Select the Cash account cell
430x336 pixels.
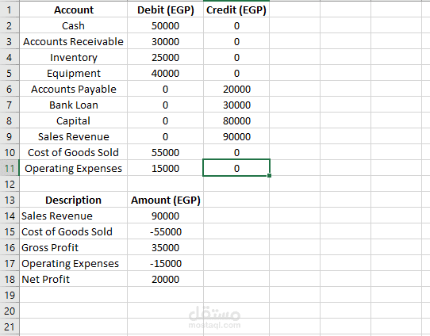74,25
